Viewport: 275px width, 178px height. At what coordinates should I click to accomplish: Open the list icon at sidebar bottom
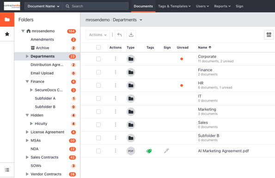click(x=7, y=170)
